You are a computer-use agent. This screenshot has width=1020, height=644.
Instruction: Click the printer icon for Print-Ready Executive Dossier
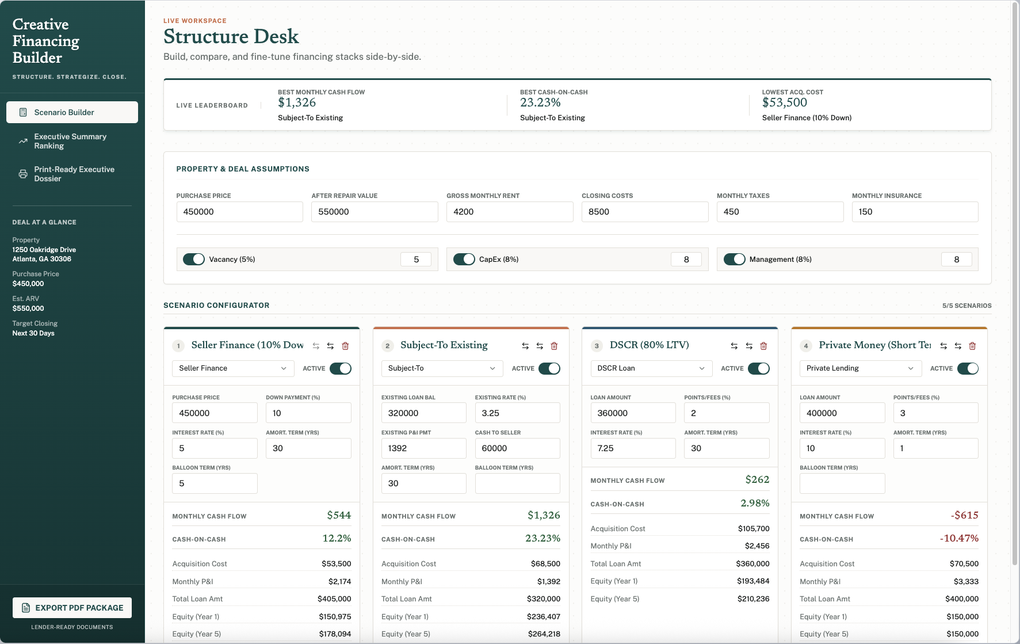(23, 174)
